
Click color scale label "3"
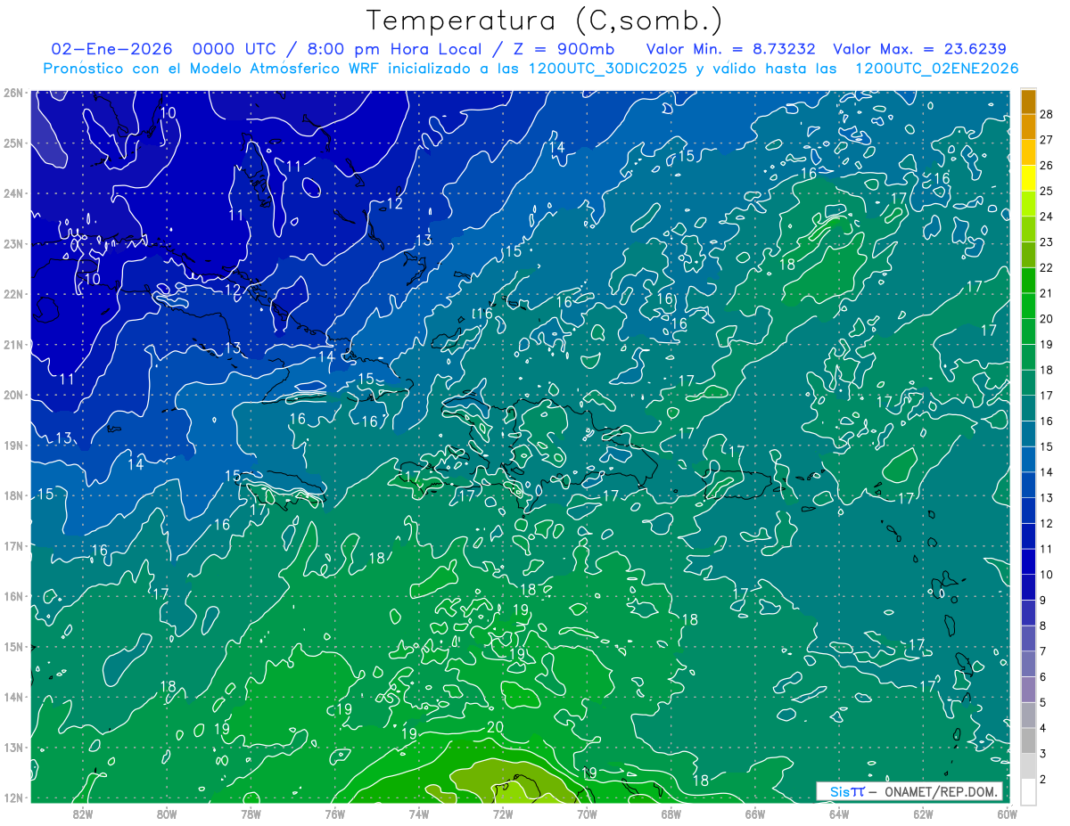(1042, 754)
